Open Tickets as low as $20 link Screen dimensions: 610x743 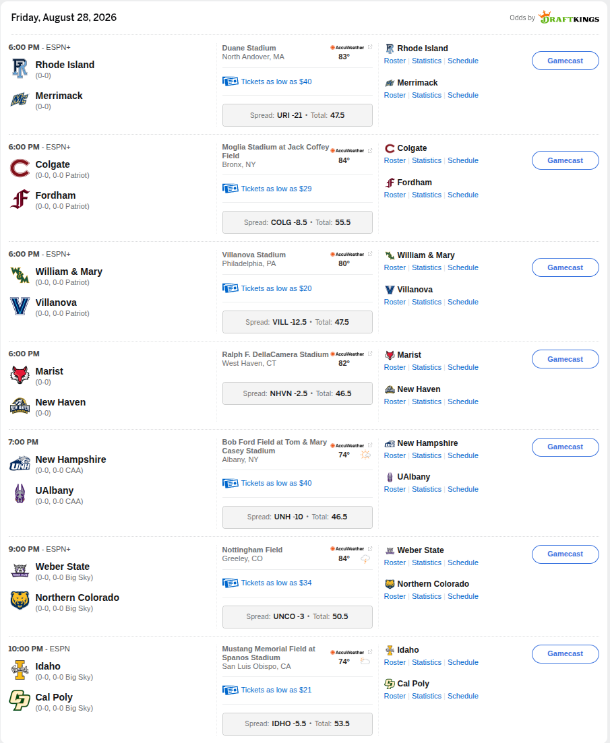[276, 288]
